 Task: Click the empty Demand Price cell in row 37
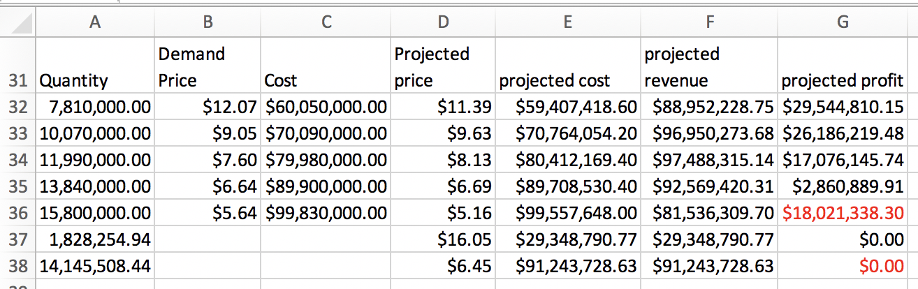point(207,240)
